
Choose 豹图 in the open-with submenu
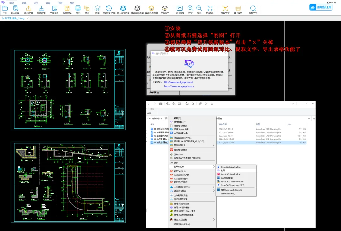[x=223, y=170]
